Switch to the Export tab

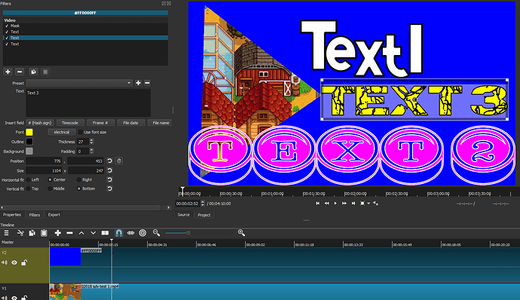(54, 215)
